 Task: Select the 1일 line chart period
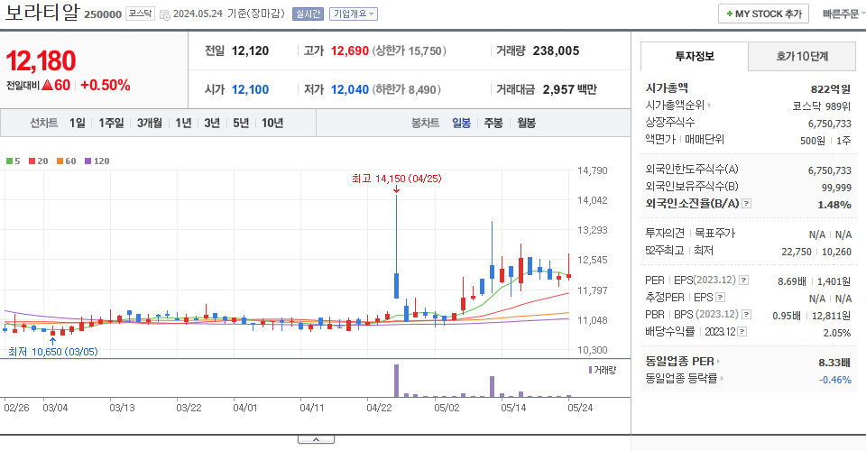coord(78,123)
